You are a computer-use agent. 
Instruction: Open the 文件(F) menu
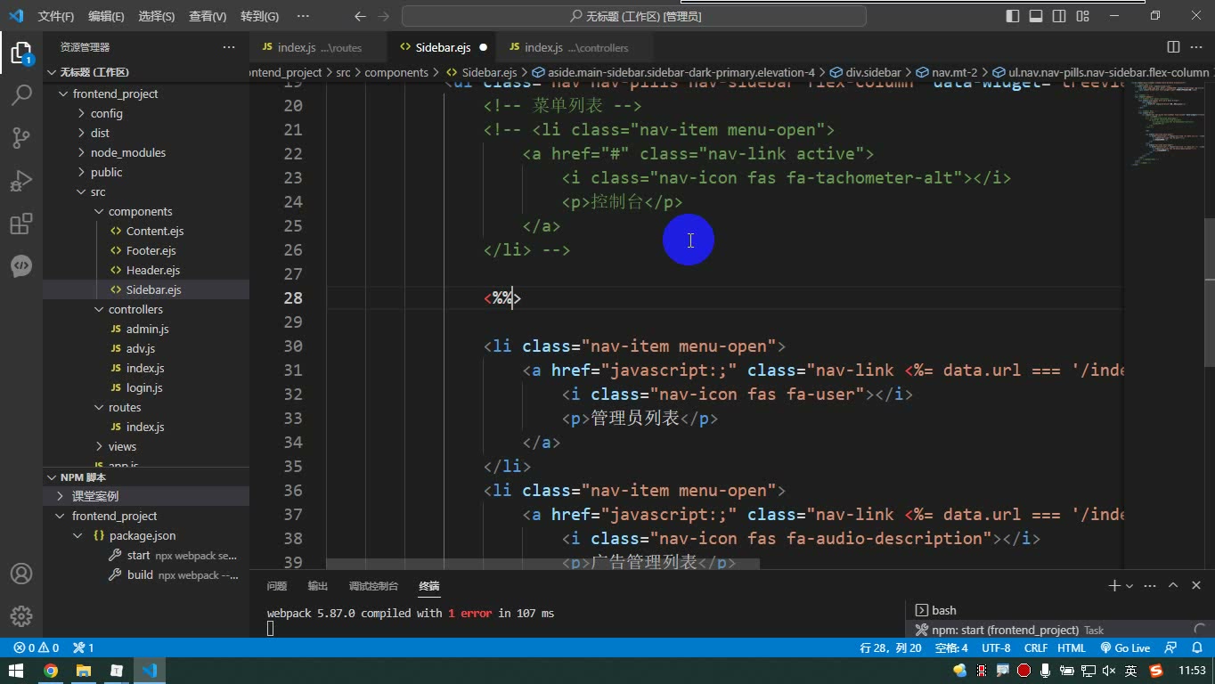[x=55, y=16]
